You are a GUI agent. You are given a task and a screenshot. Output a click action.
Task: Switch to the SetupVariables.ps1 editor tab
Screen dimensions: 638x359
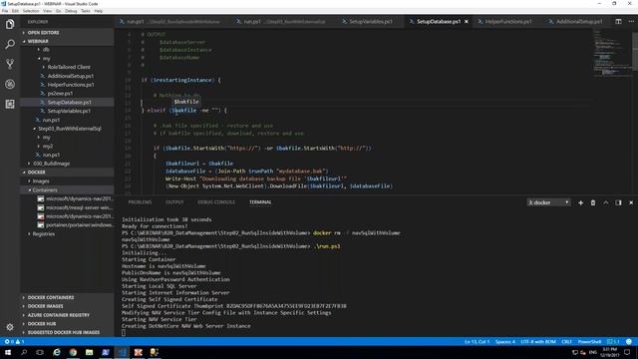click(x=370, y=22)
